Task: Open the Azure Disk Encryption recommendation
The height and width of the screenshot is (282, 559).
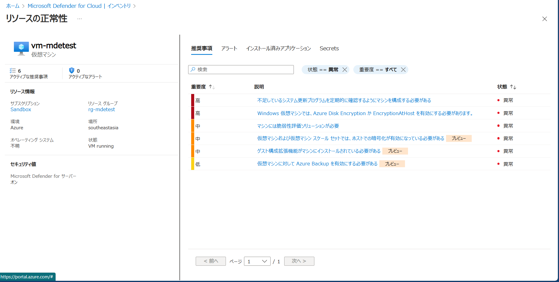Action: [x=365, y=113]
